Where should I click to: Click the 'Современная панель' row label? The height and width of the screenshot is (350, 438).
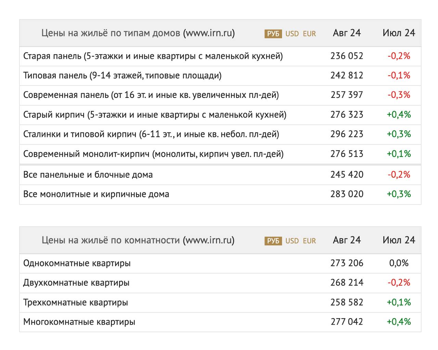click(151, 95)
